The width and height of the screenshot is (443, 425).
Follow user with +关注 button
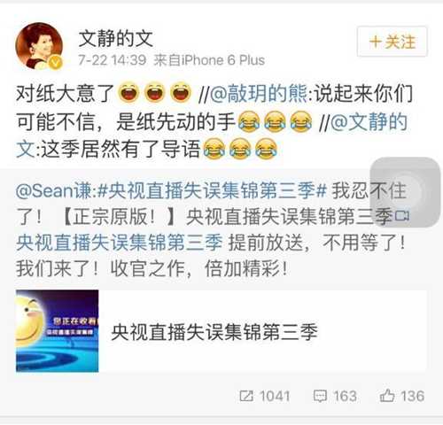[x=392, y=42]
